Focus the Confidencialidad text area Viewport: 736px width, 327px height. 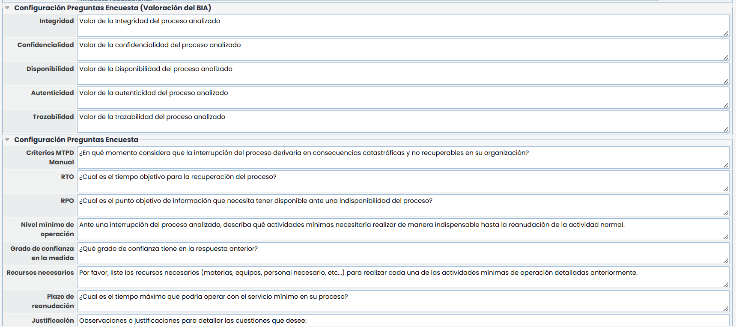coord(402,50)
